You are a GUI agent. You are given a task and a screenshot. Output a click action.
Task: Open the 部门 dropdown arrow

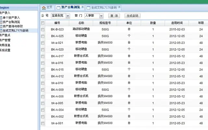(101, 16)
